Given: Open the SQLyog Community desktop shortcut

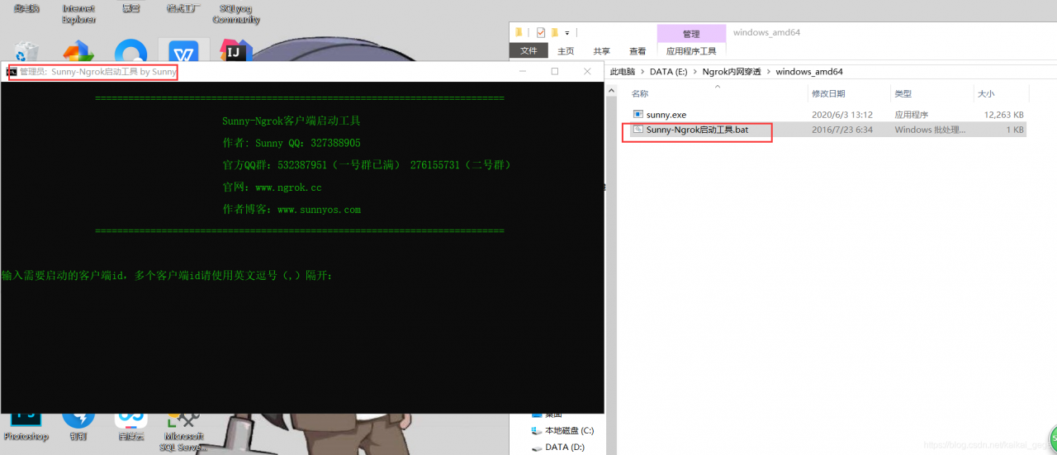Looking at the screenshot, I should [x=235, y=13].
